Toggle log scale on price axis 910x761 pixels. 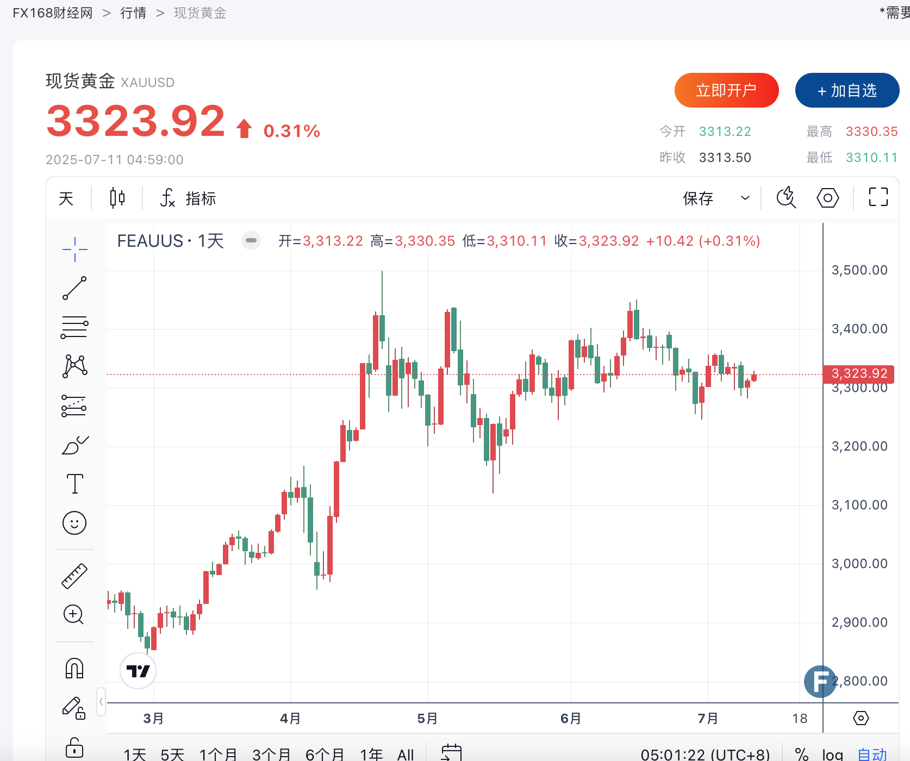(832, 754)
